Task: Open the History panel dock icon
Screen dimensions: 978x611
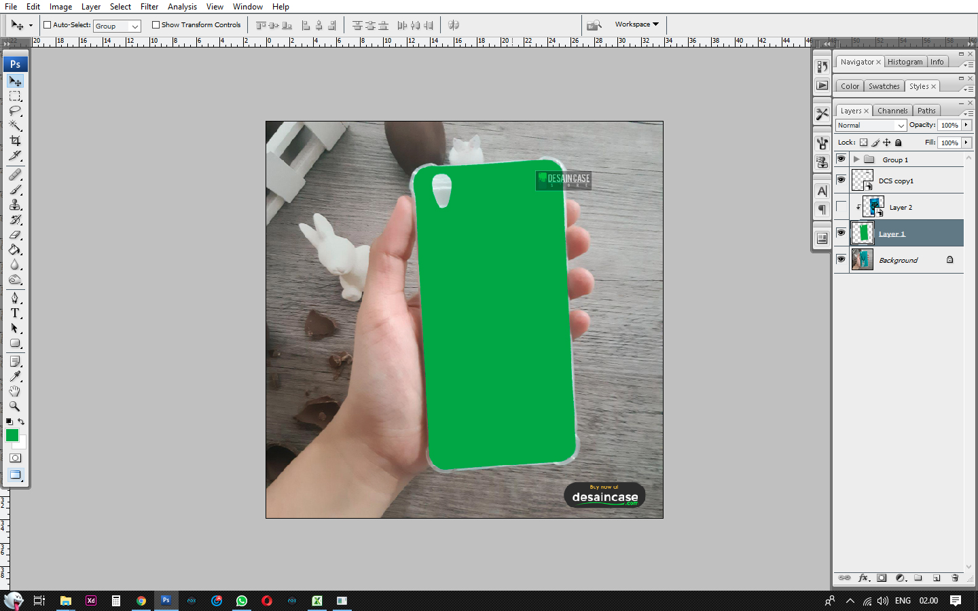Action: click(x=822, y=67)
